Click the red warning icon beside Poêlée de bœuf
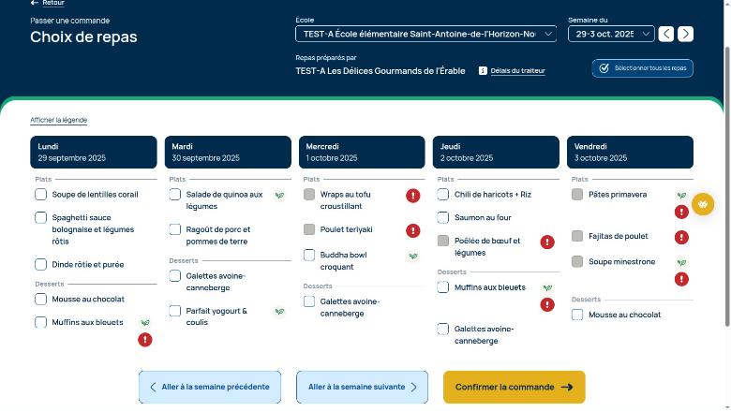Screen dimensions: 731x411 tap(547, 242)
